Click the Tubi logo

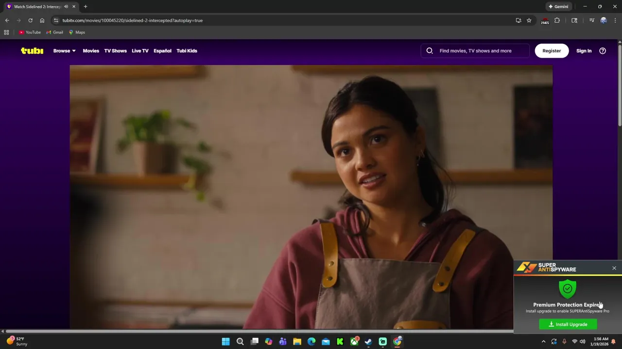(x=32, y=51)
